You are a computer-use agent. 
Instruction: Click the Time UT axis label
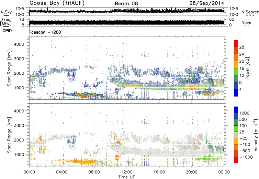tap(127, 177)
